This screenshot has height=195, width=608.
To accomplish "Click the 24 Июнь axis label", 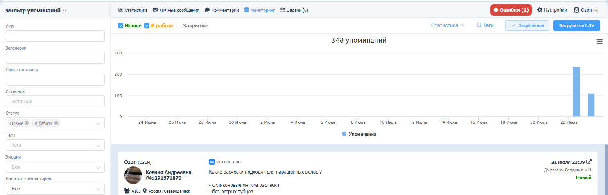I will coord(148,122).
